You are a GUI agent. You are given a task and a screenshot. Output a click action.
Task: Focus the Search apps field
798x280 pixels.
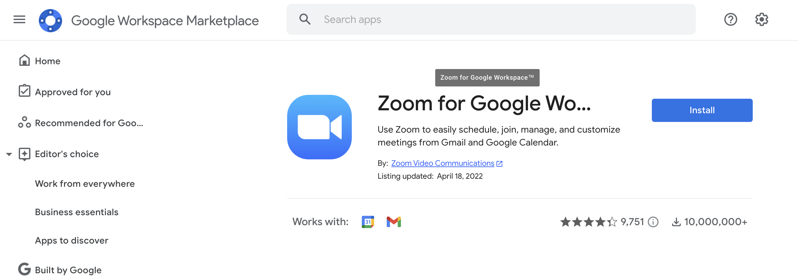504,20
